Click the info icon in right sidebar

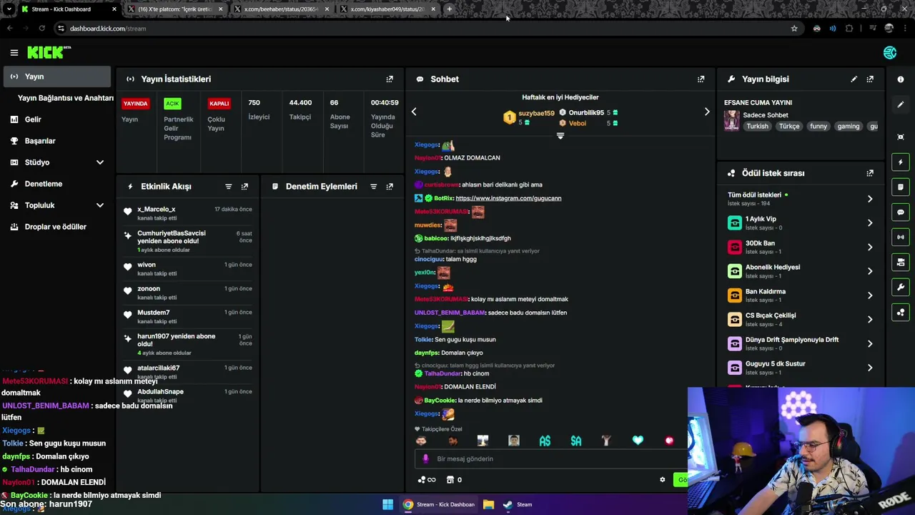coord(901,79)
